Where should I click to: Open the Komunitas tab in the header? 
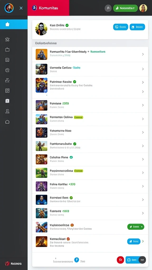click(x=49, y=8)
